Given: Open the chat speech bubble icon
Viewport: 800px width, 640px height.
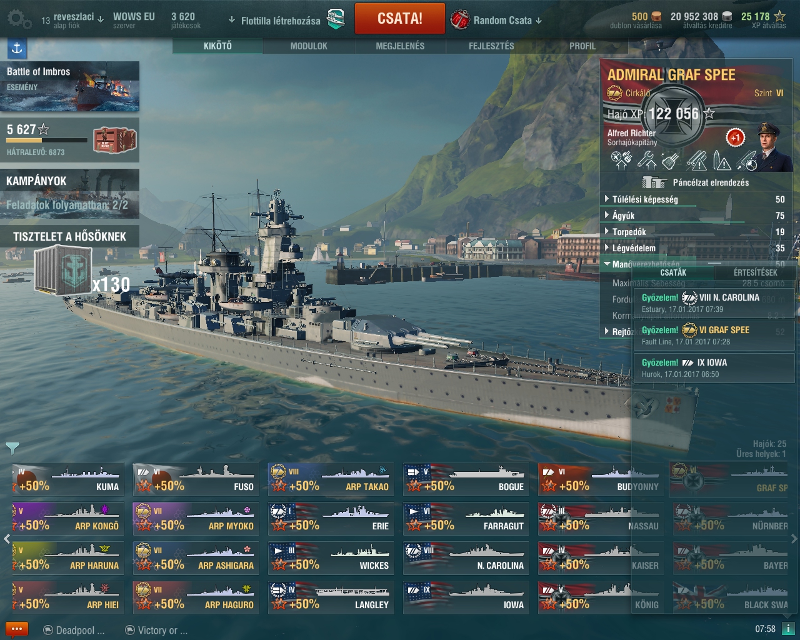Looking at the screenshot, I should tap(17, 629).
